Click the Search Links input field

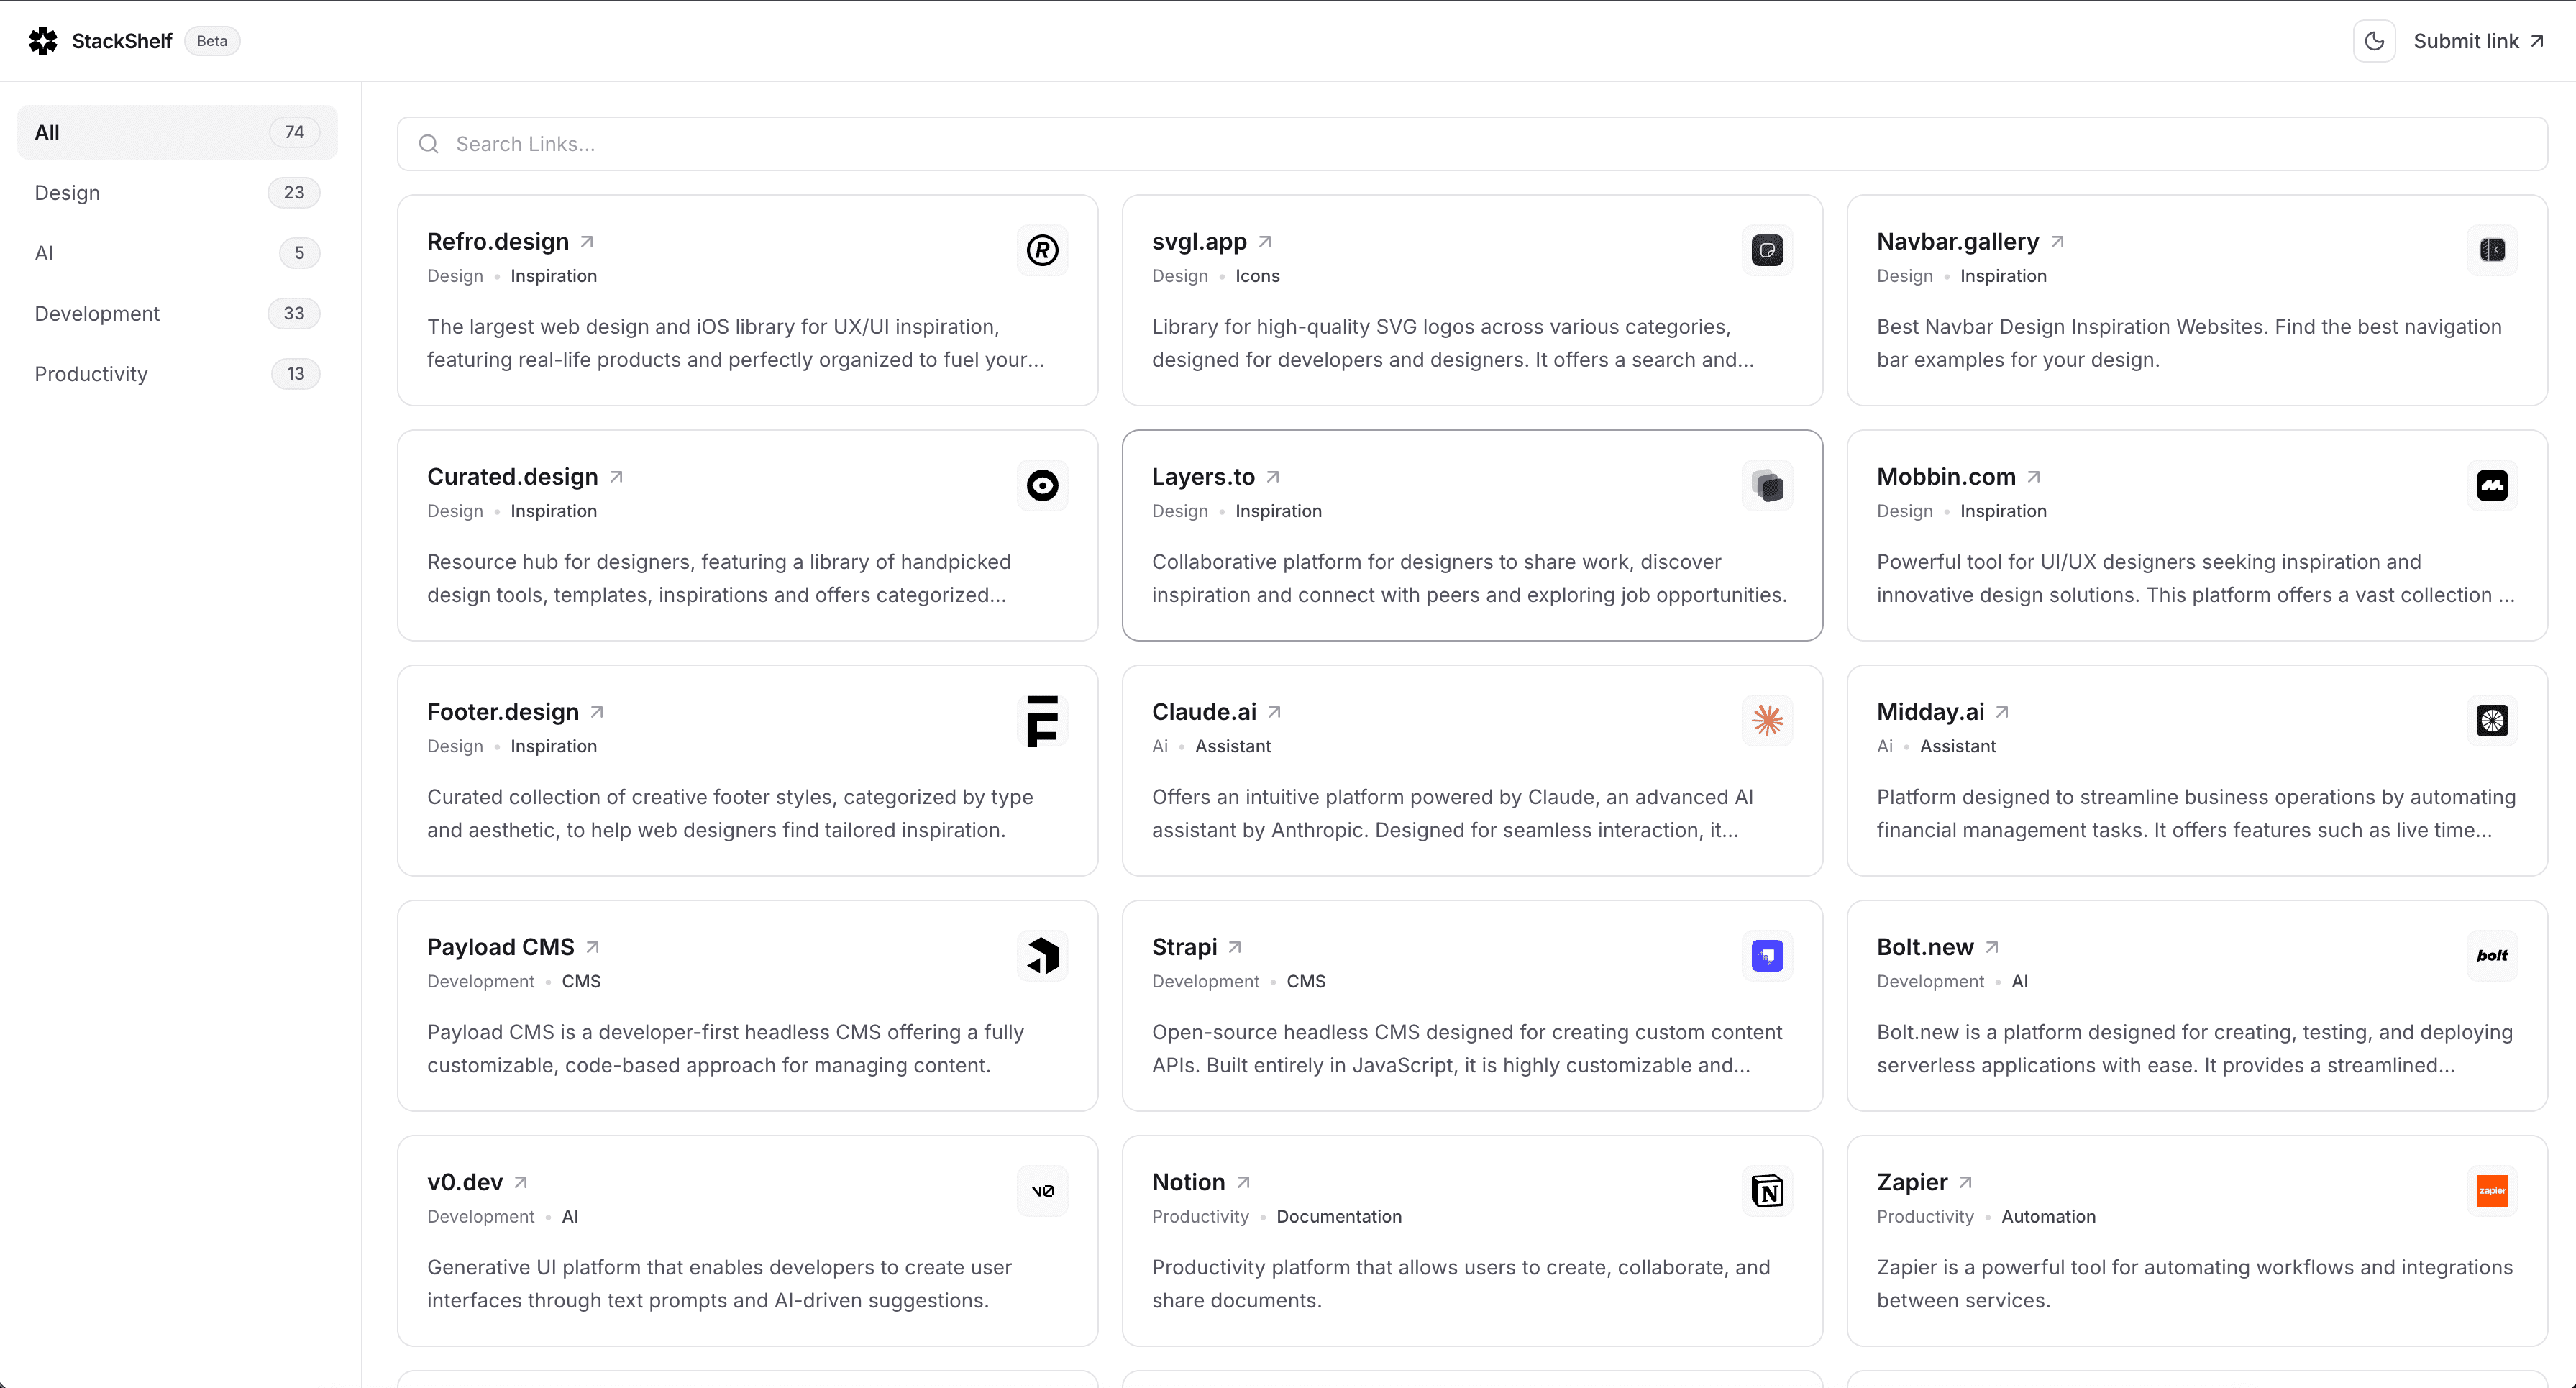(x=1472, y=144)
